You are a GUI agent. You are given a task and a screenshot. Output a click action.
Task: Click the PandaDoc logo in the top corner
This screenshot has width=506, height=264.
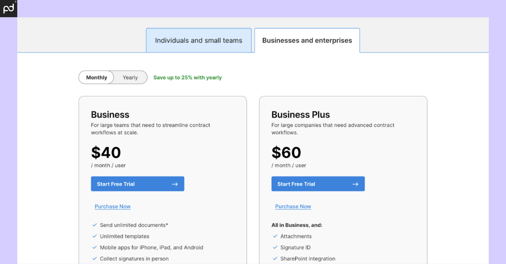[8, 8]
